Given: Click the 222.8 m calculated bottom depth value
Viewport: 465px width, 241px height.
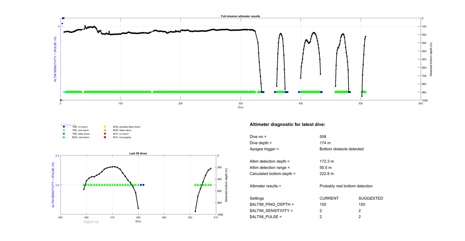Looking at the screenshot, I should (x=327, y=174).
